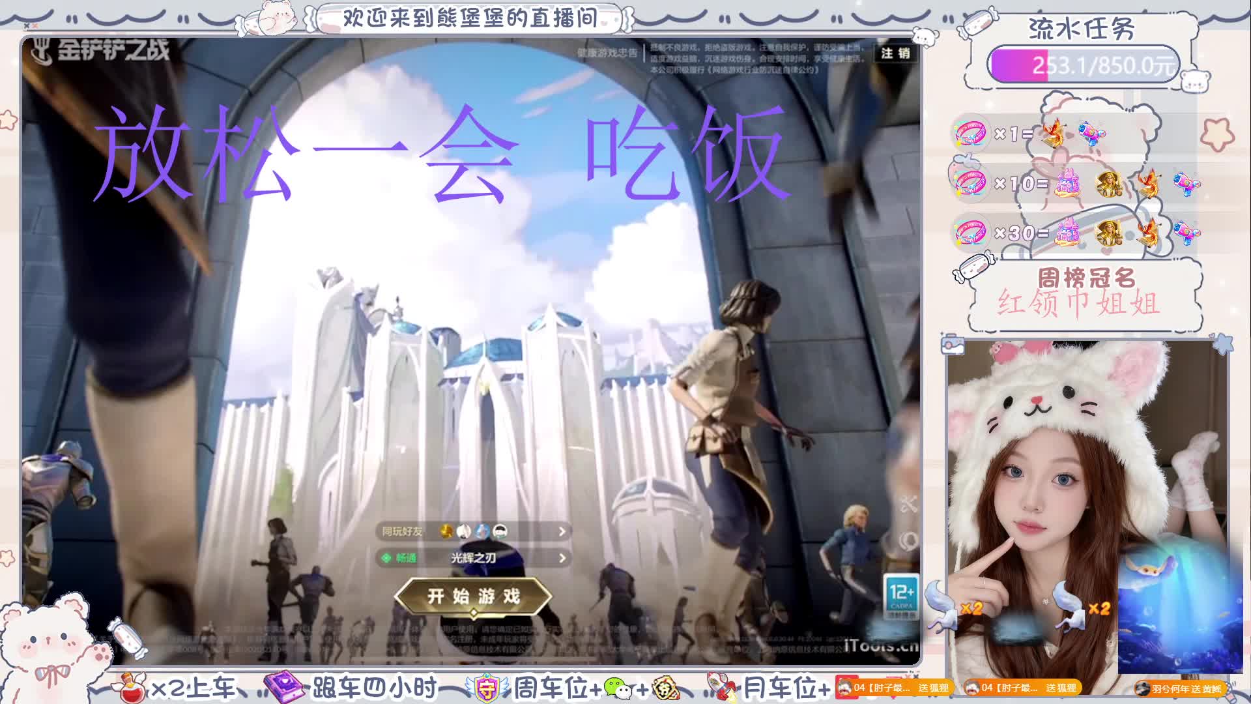Expand the 同玩好友 friends list arrow
The width and height of the screenshot is (1251, 704).
pyautogui.click(x=562, y=532)
